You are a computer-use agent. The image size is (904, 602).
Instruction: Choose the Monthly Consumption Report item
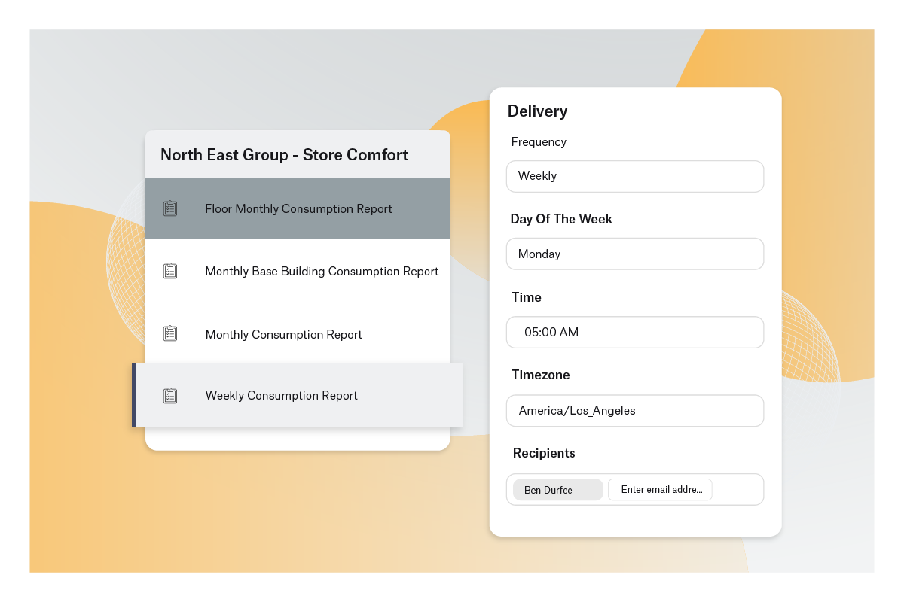tap(283, 335)
